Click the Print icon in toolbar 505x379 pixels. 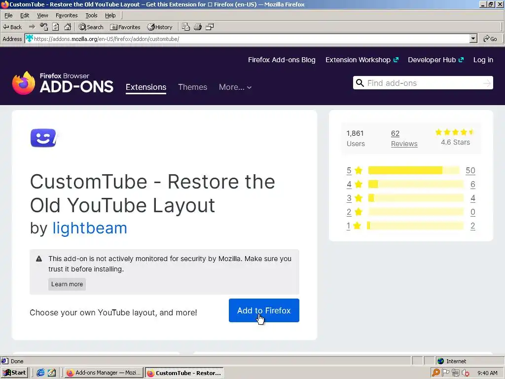[198, 27]
